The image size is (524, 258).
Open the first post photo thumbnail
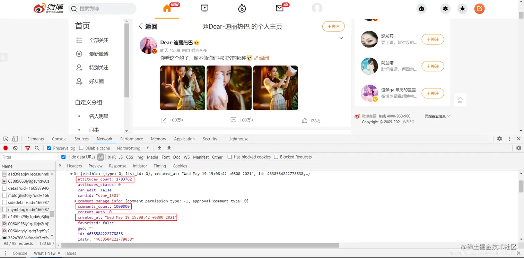pos(183,88)
